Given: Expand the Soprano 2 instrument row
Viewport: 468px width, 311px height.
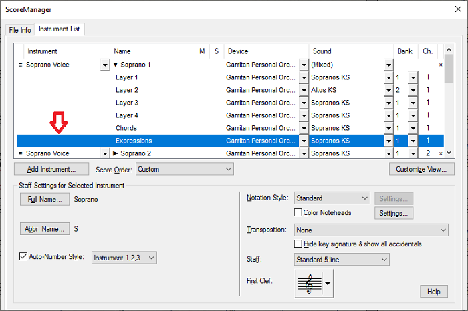Looking at the screenshot, I should 116,153.
